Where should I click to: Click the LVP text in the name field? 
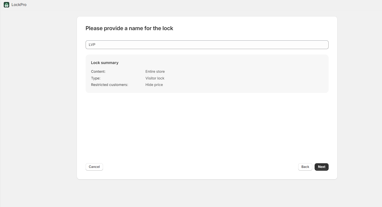(92, 45)
